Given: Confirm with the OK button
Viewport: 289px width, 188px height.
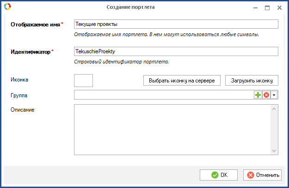Looking at the screenshot, I should point(219,175).
